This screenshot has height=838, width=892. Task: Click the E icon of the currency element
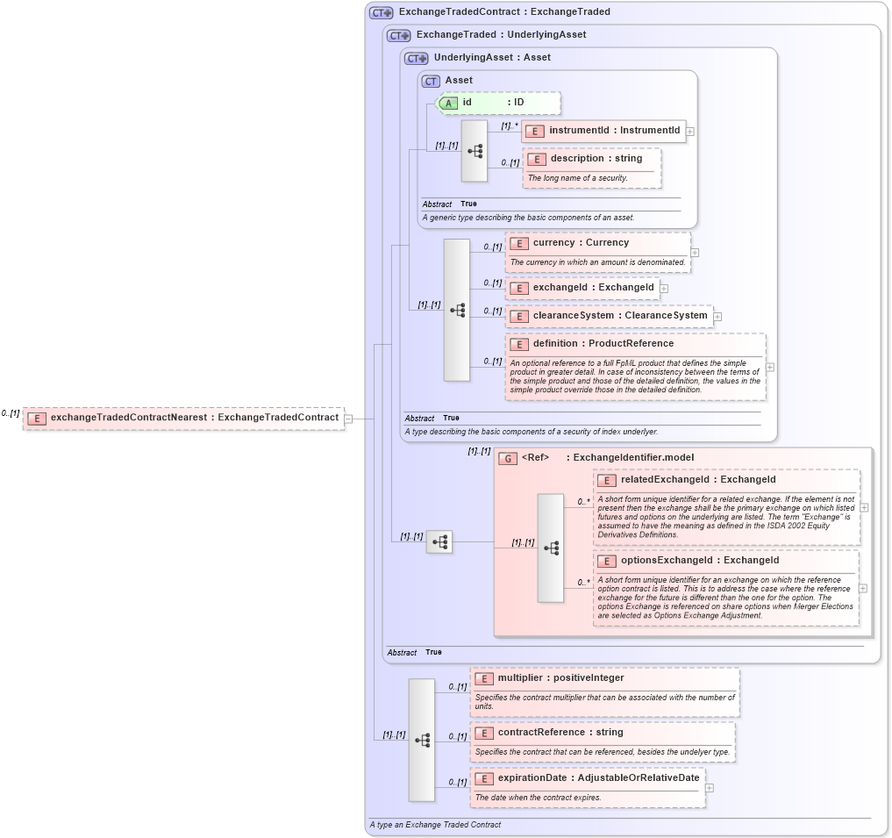click(517, 243)
